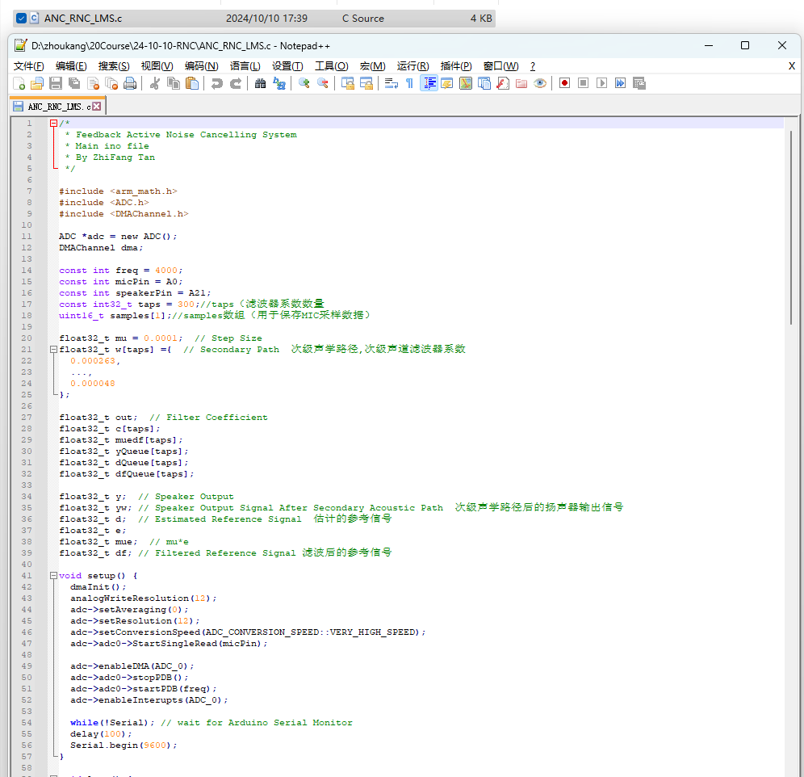Open the 插件(P) menu
The height and width of the screenshot is (777, 804).
pyautogui.click(x=456, y=66)
